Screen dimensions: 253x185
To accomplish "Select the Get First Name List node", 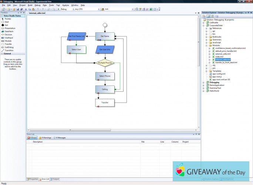I will pyautogui.click(x=77, y=37).
